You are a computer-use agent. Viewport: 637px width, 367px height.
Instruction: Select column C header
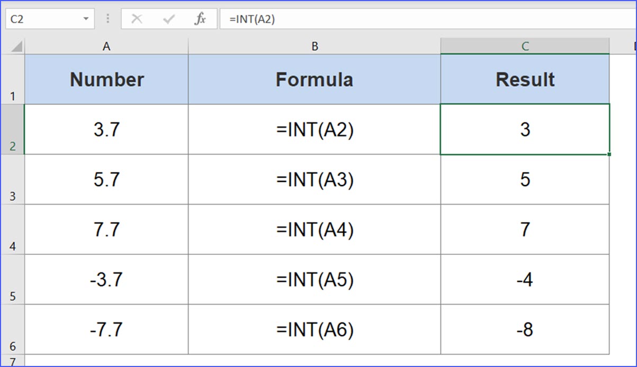click(524, 46)
